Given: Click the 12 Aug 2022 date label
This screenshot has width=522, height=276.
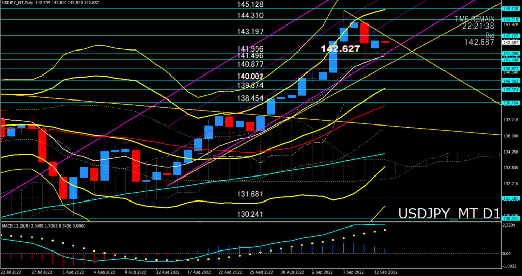Looking at the screenshot, I should pos(168,272).
